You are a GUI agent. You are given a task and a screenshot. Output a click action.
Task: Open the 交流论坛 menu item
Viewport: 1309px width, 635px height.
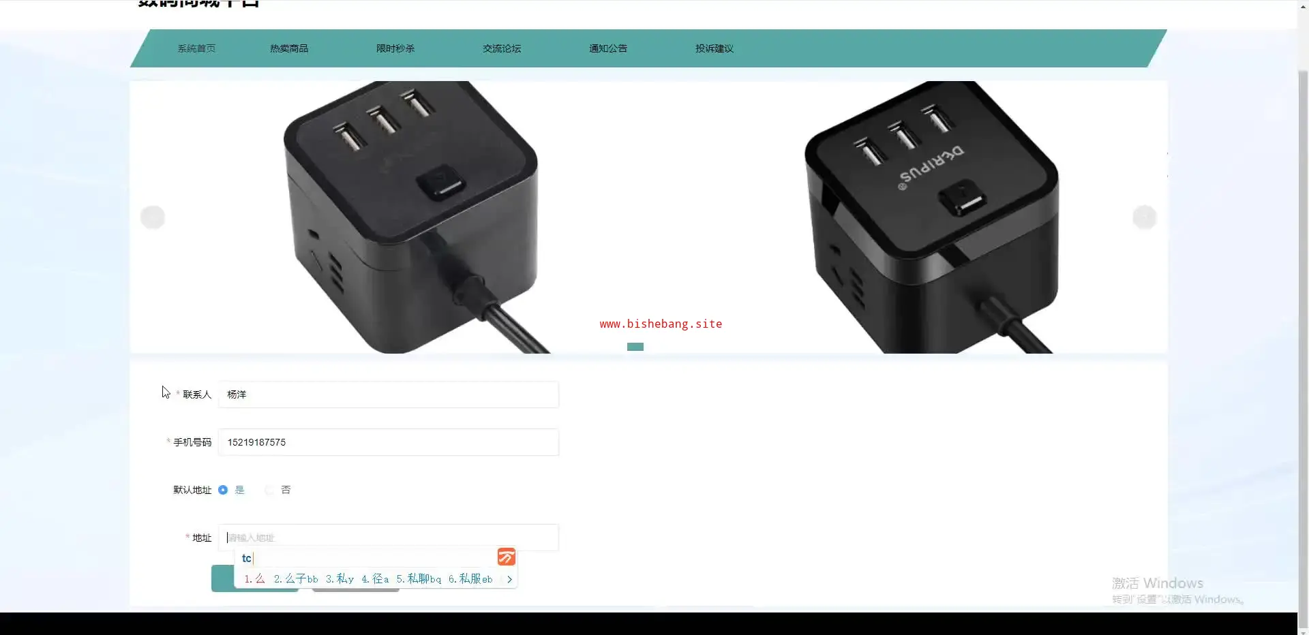(x=502, y=48)
